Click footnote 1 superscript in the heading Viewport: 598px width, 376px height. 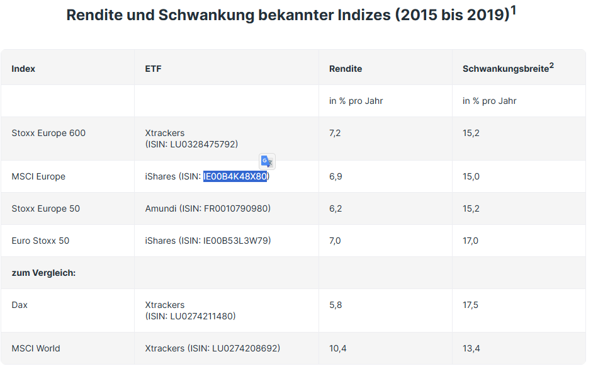tap(513, 10)
